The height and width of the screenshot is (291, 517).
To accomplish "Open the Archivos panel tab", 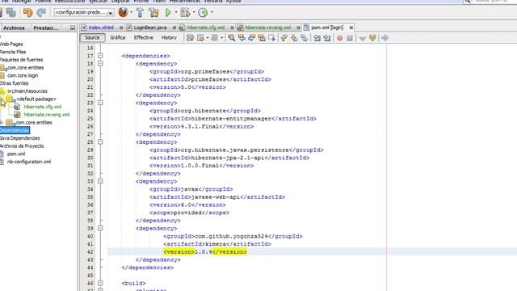I will pos(14,28).
